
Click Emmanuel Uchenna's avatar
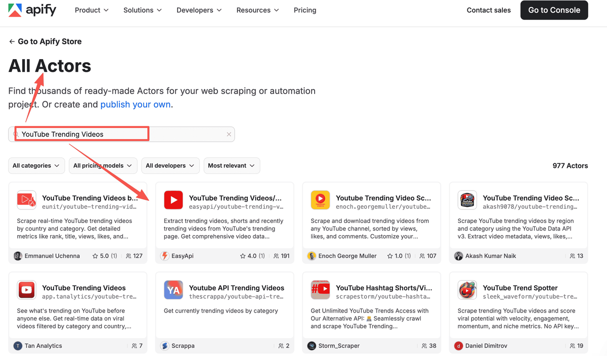pos(18,256)
